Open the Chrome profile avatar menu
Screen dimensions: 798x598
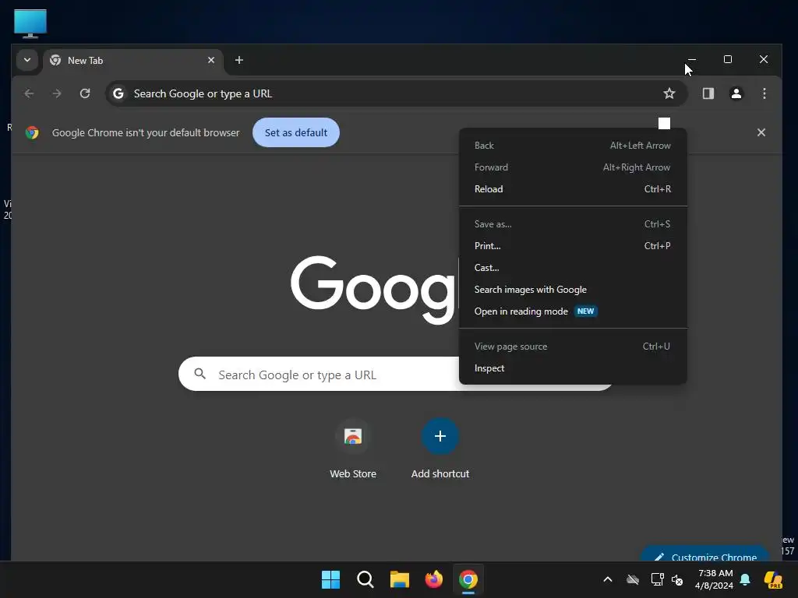[x=736, y=93]
